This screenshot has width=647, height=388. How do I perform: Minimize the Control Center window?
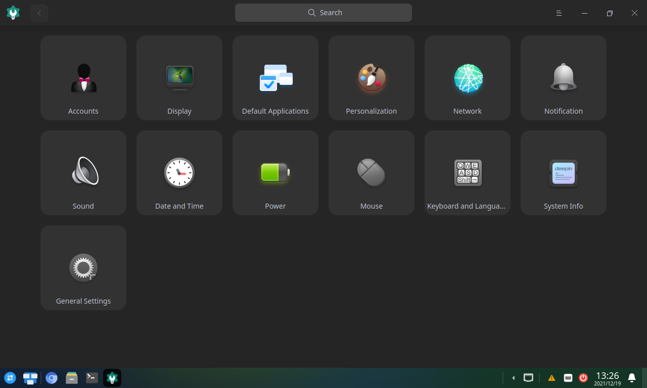(584, 13)
